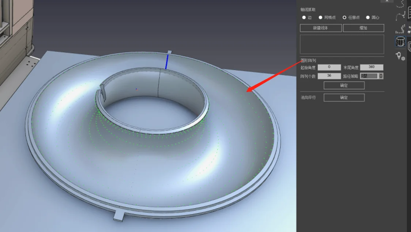Click the 增加 (add) button

tap(363, 28)
